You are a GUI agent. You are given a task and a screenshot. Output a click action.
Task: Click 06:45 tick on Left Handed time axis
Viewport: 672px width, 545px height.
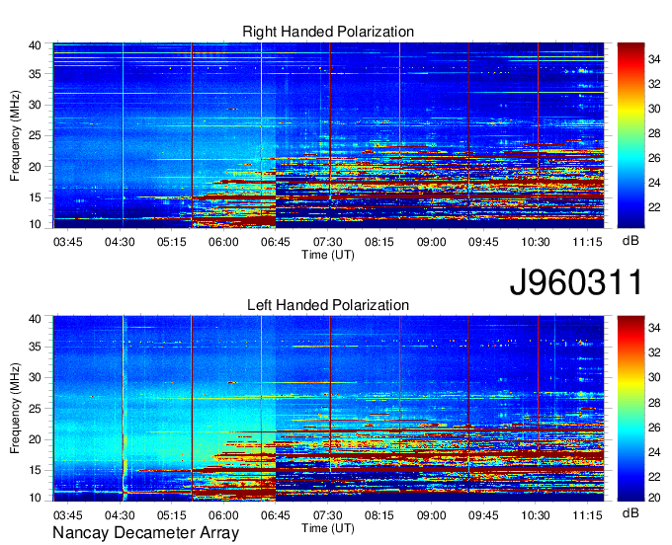click(275, 515)
